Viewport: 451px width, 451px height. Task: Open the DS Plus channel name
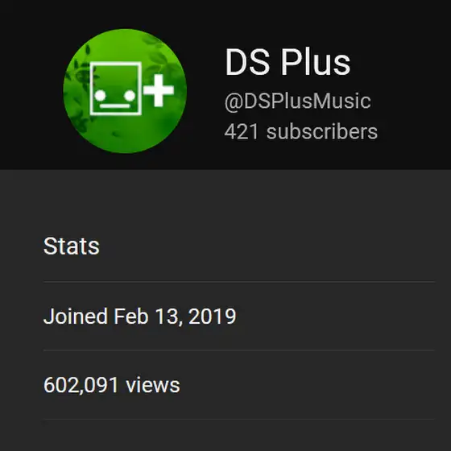click(288, 62)
